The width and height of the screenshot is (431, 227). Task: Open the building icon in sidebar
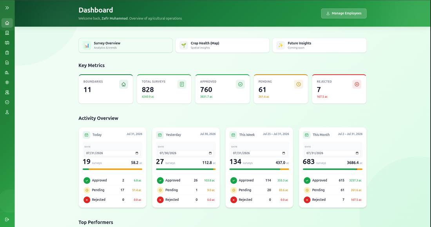[x=7, y=33]
